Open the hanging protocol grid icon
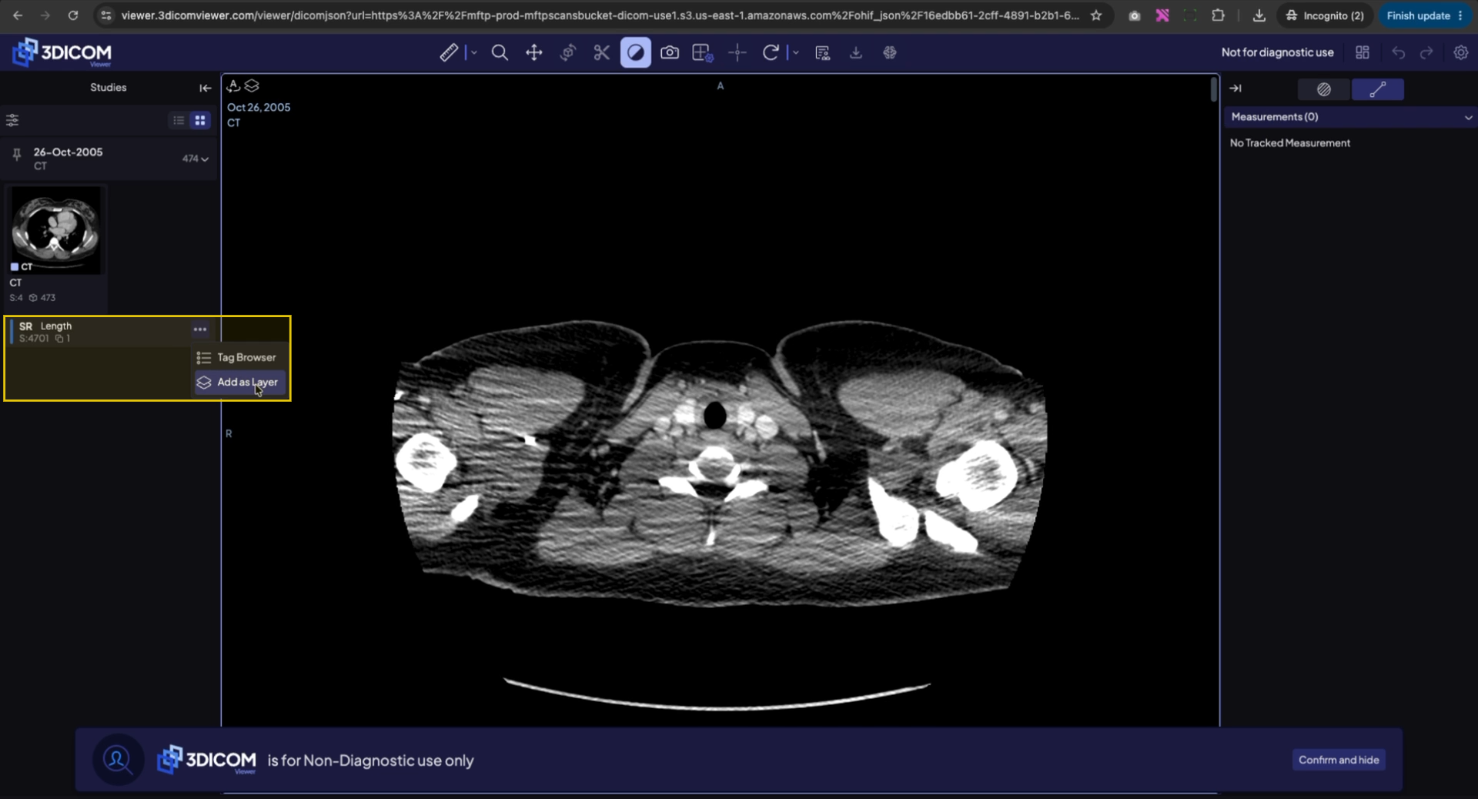The width and height of the screenshot is (1478, 799). click(x=1363, y=52)
